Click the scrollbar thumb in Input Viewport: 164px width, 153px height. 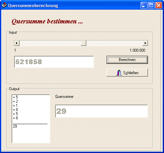pyautogui.click(x=83, y=43)
